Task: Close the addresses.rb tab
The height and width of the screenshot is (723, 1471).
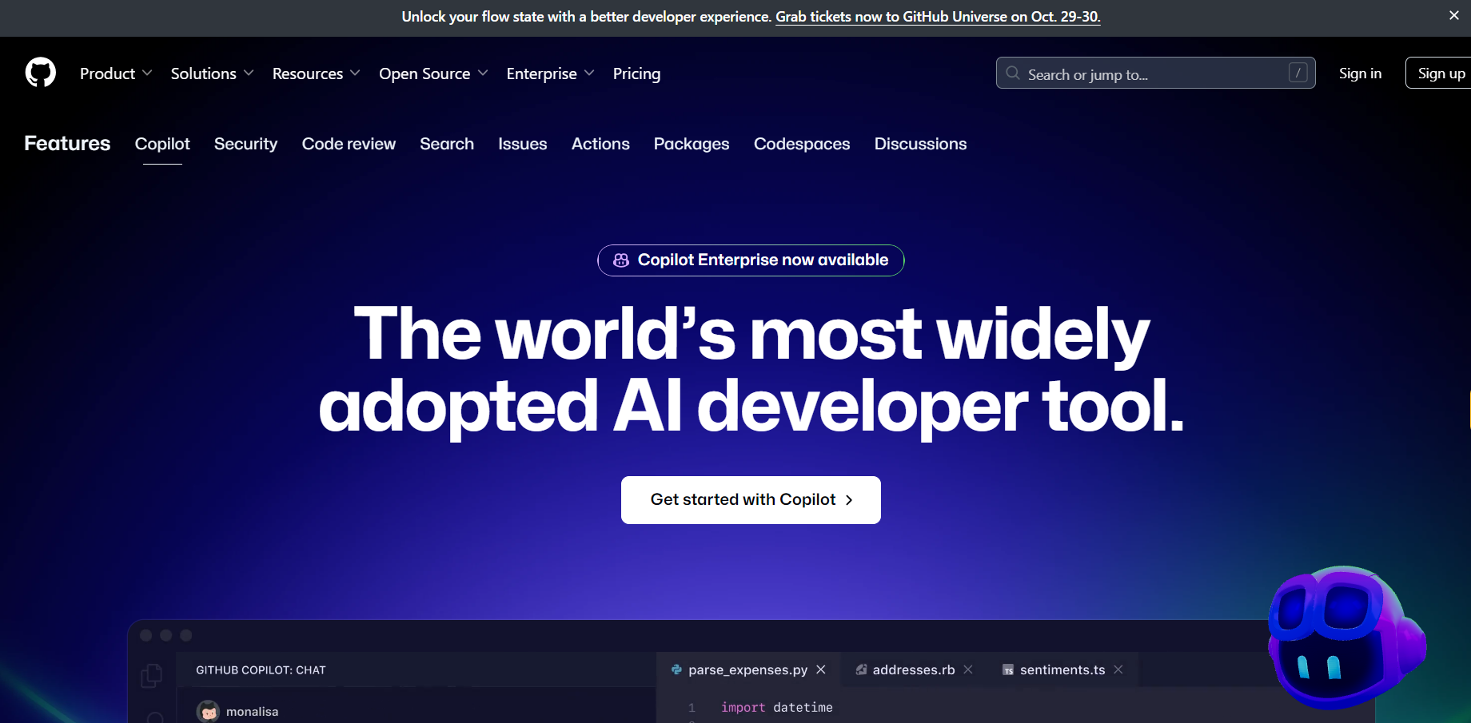Action: click(968, 669)
